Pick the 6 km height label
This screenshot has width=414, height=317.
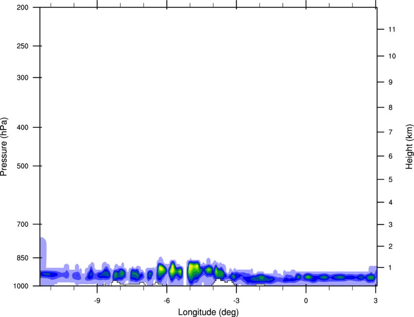(x=391, y=156)
